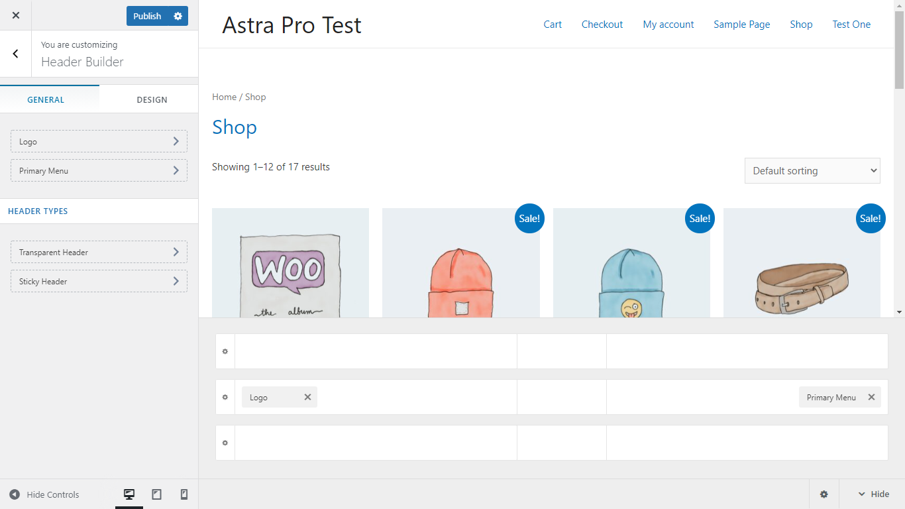Screen dimensions: 905x509
Task: Click the Hide Controls text label
Action: pos(53,494)
